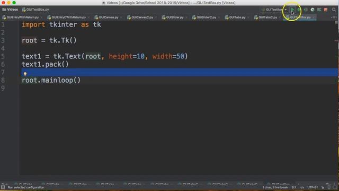Close the GUICanvasC.py tab

[x=156, y=18]
